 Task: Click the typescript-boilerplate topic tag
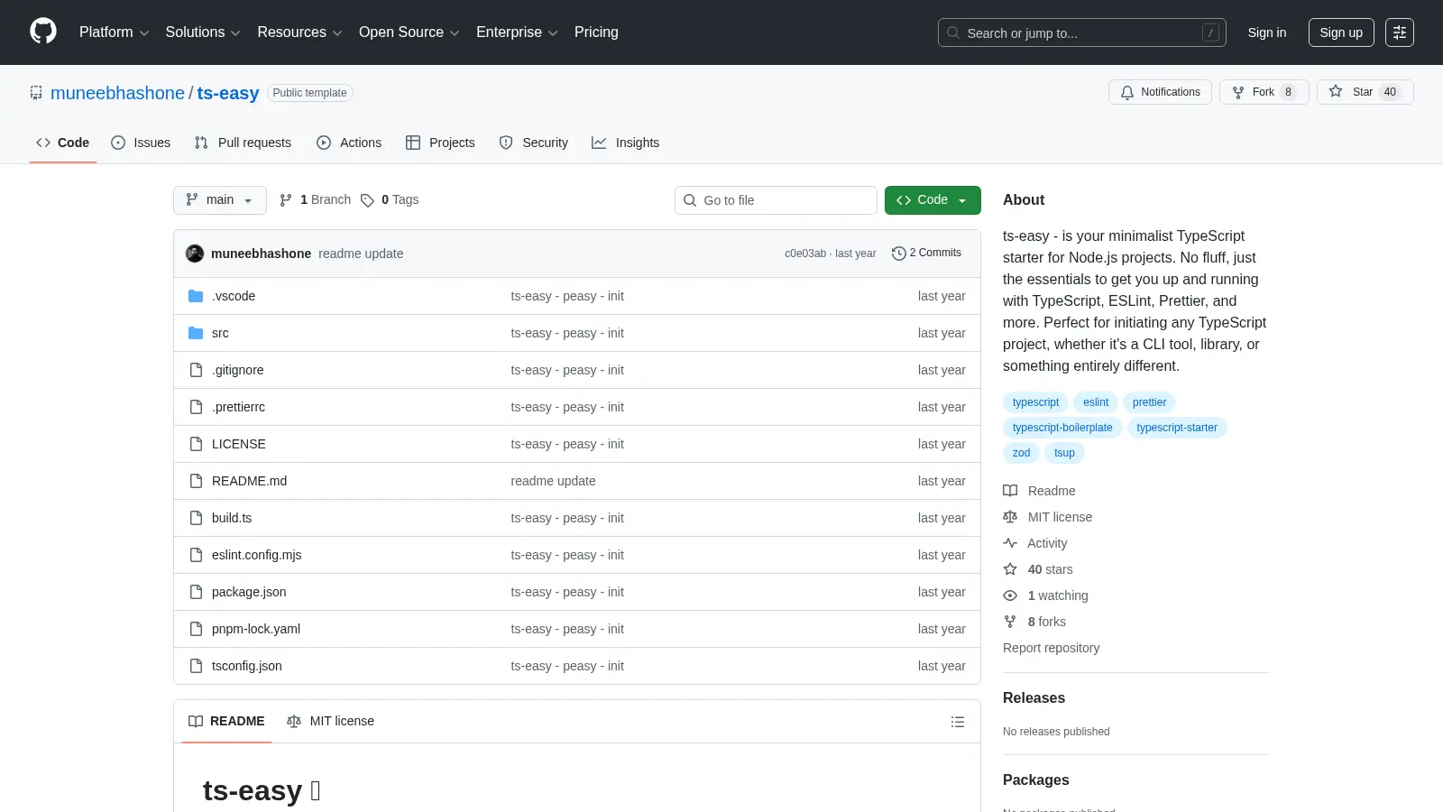pos(1062,428)
